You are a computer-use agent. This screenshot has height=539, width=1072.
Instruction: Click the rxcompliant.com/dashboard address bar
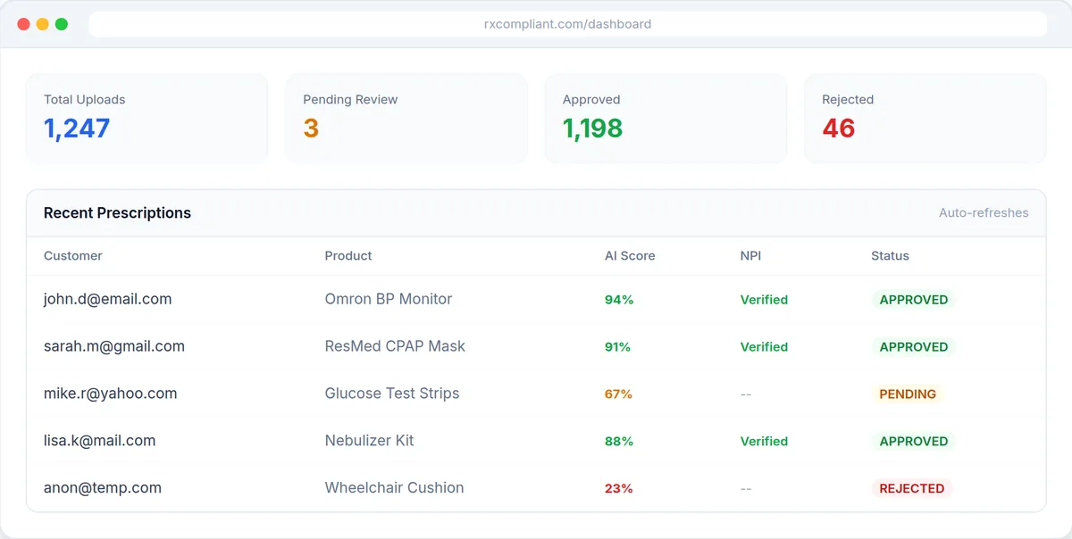pos(567,24)
